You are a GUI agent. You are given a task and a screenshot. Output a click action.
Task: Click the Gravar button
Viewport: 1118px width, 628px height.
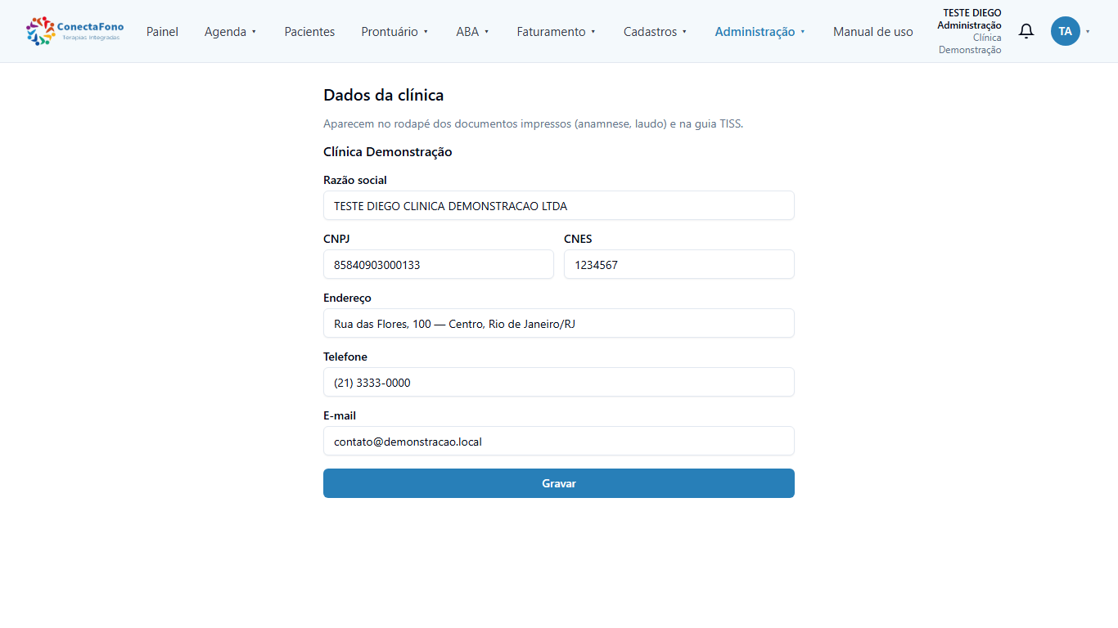[559, 483]
